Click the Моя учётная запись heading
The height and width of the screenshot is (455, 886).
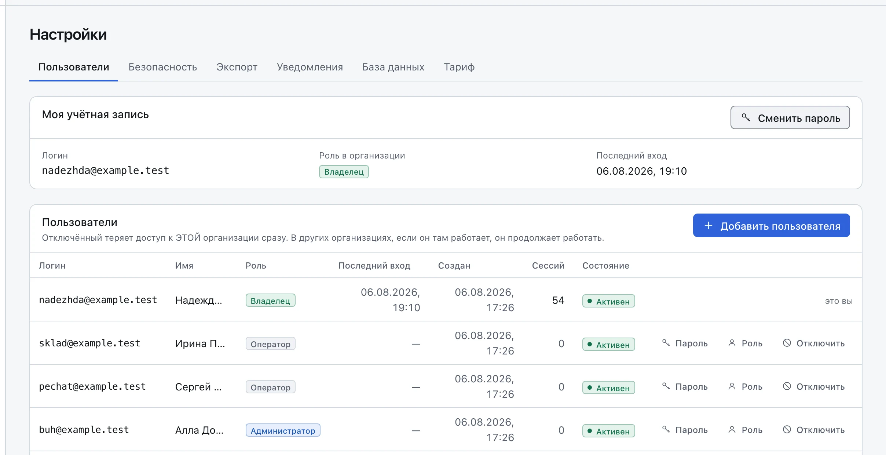[95, 114]
